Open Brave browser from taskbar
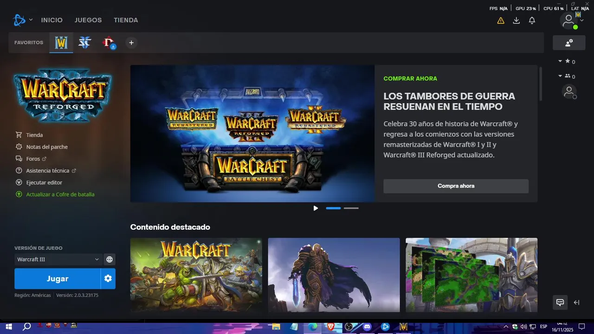The height and width of the screenshot is (334, 594). tap(330, 327)
